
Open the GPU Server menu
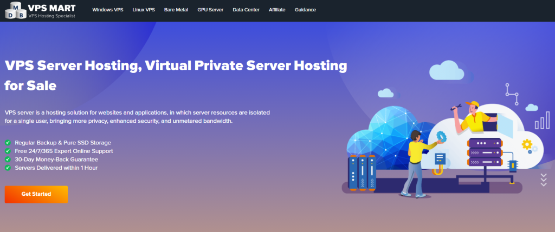[x=210, y=10]
